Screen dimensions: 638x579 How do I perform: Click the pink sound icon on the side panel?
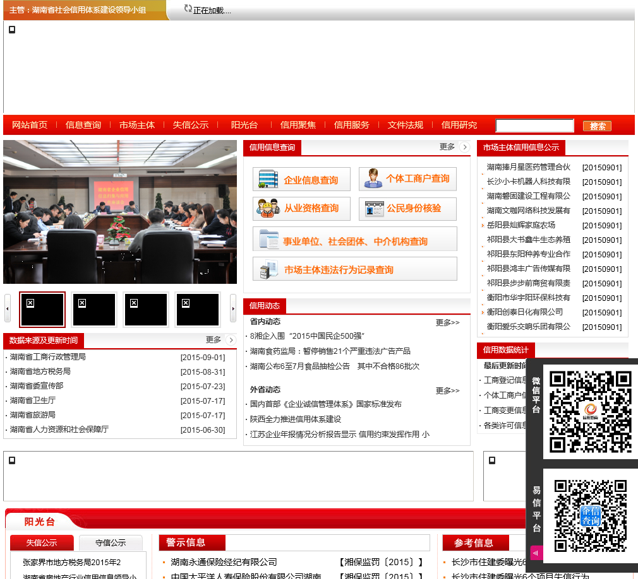(536, 553)
